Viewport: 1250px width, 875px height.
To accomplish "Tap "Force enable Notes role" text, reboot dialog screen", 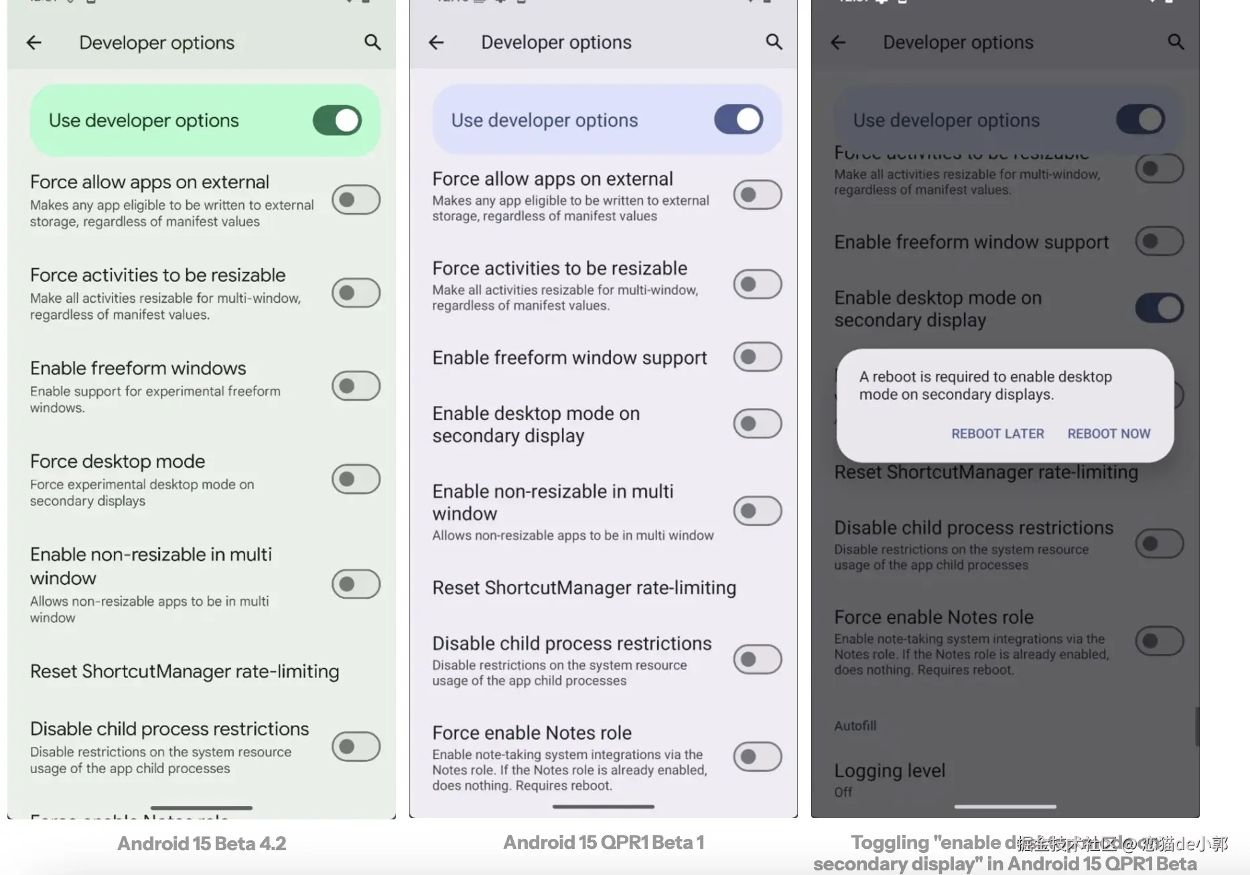I will [x=934, y=617].
